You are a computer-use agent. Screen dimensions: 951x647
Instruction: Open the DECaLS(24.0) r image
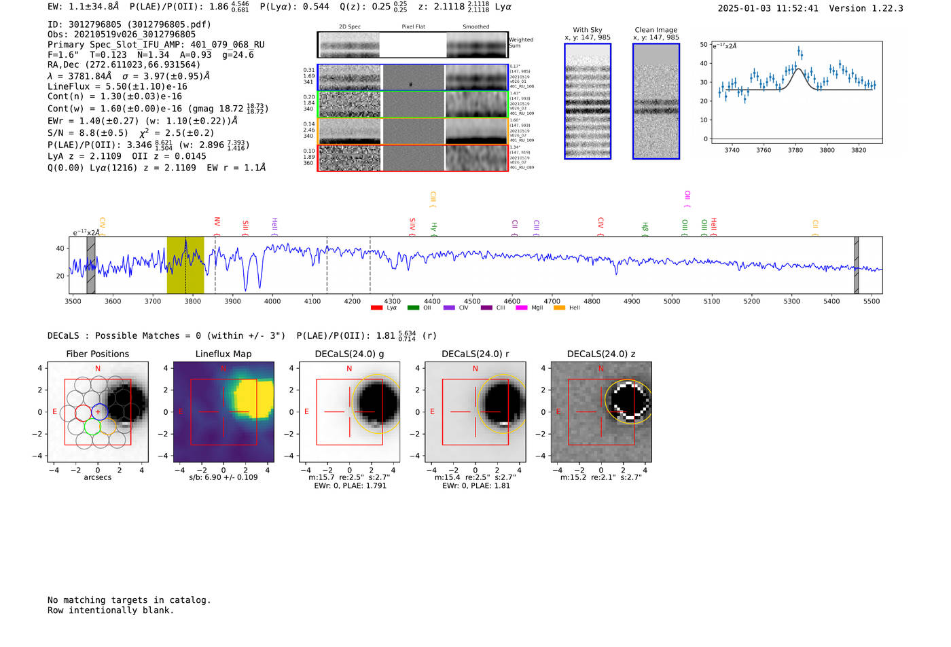[475, 411]
